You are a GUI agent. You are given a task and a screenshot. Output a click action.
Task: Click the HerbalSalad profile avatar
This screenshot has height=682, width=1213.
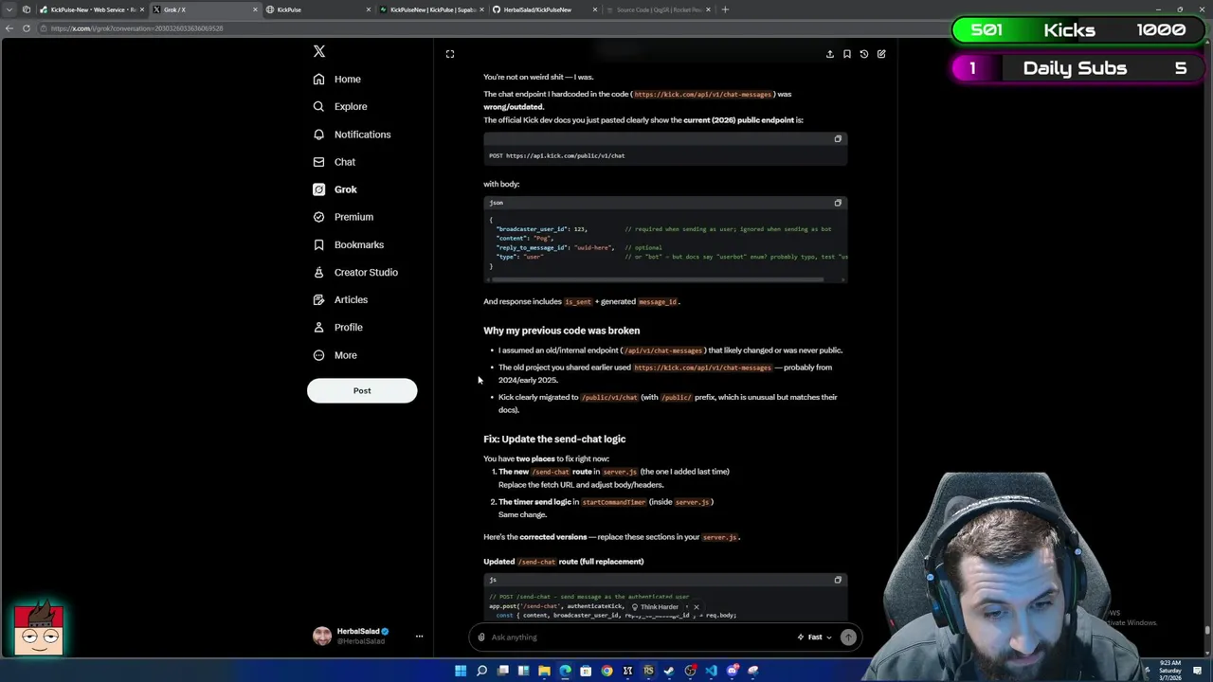point(322,636)
